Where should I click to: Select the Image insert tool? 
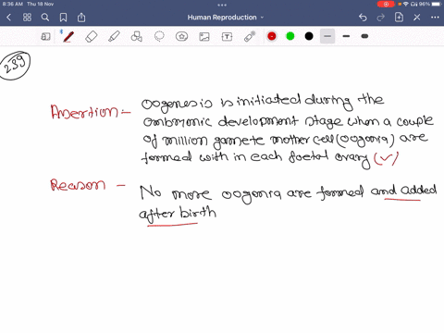[x=204, y=37]
